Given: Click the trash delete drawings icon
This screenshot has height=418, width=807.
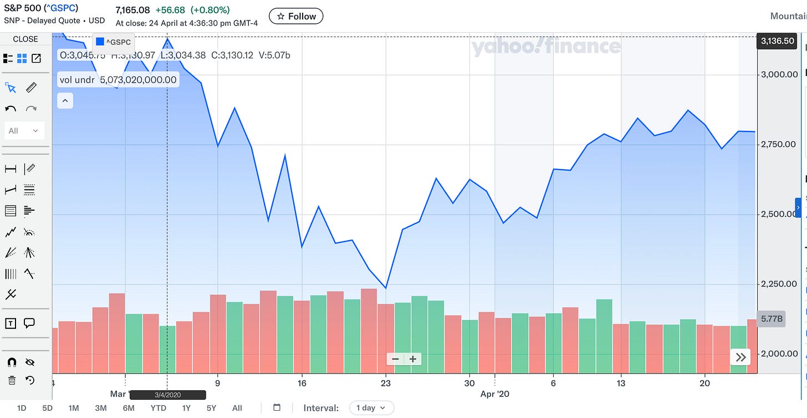Looking at the screenshot, I should tap(11, 380).
